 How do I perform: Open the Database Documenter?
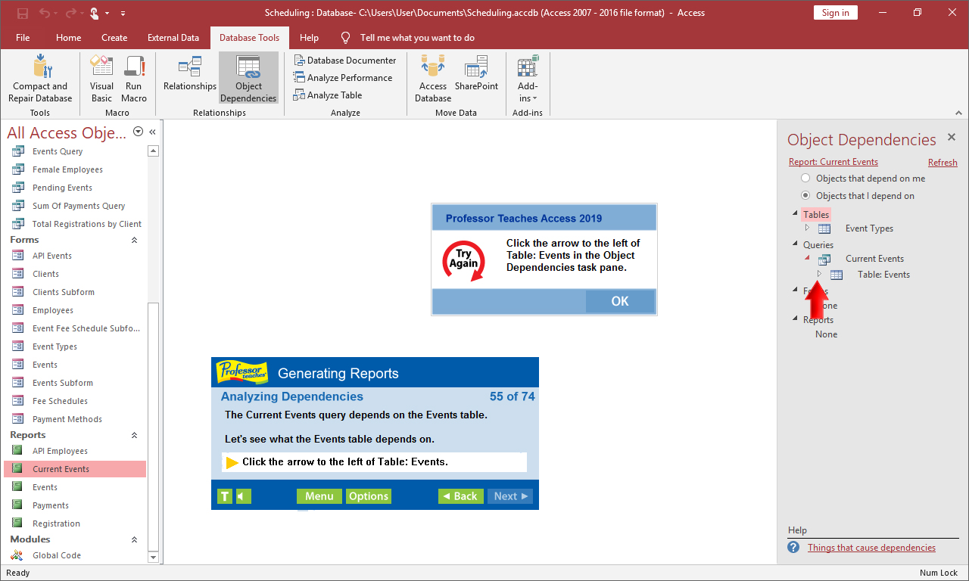tap(345, 60)
